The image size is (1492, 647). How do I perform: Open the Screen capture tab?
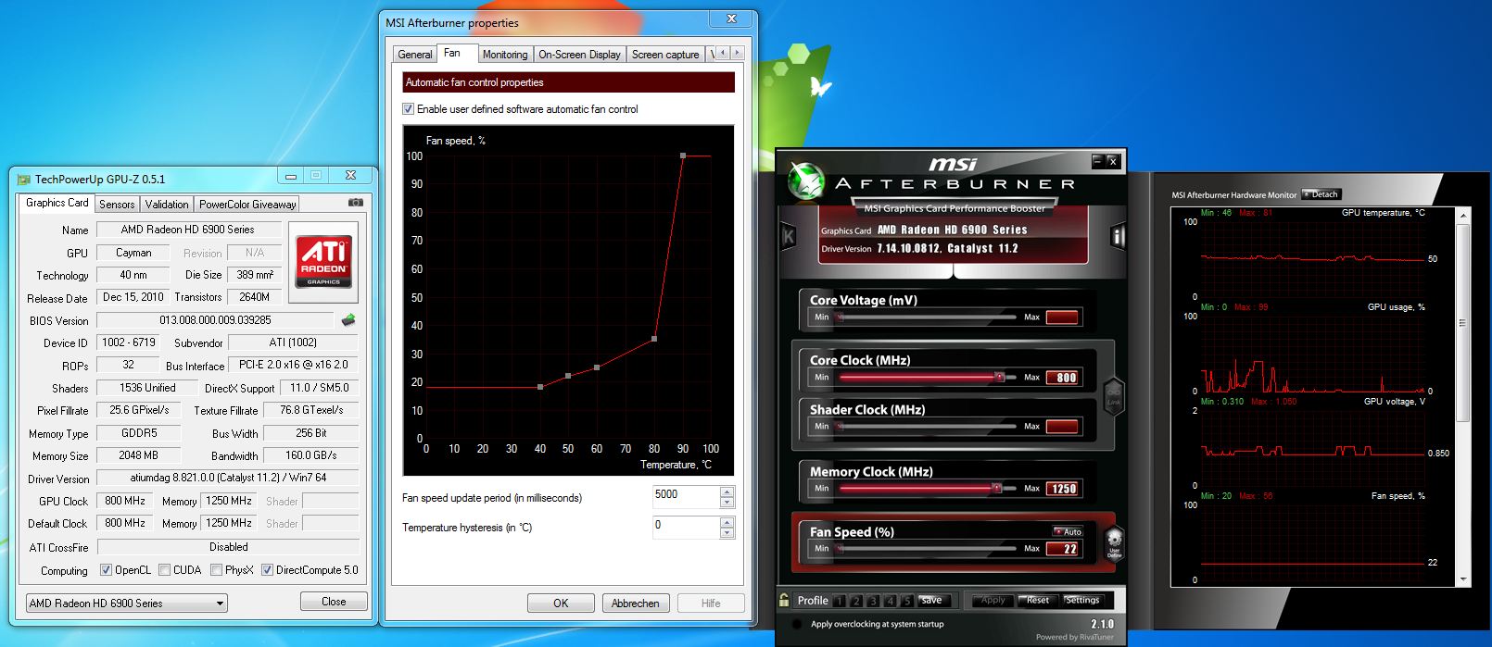[665, 55]
